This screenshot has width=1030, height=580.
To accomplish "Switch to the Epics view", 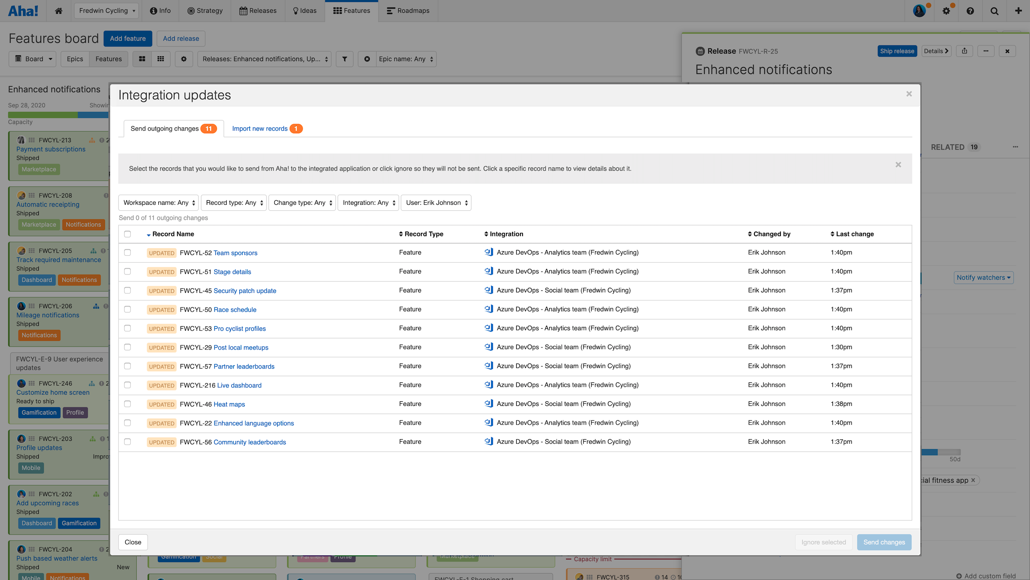I will point(75,59).
